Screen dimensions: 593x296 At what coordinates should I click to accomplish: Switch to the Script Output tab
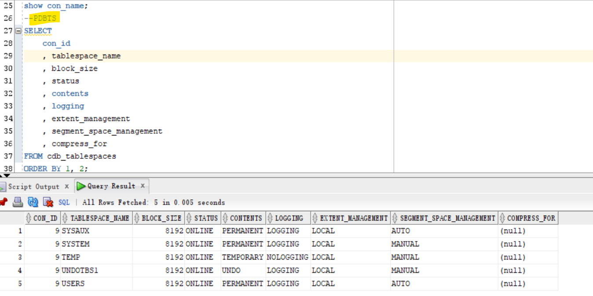33,186
